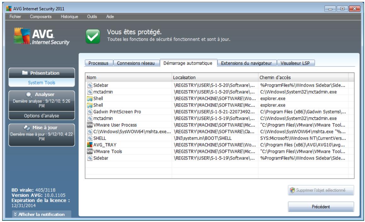Open the Visualiseur LSP tab

[x=295, y=63]
